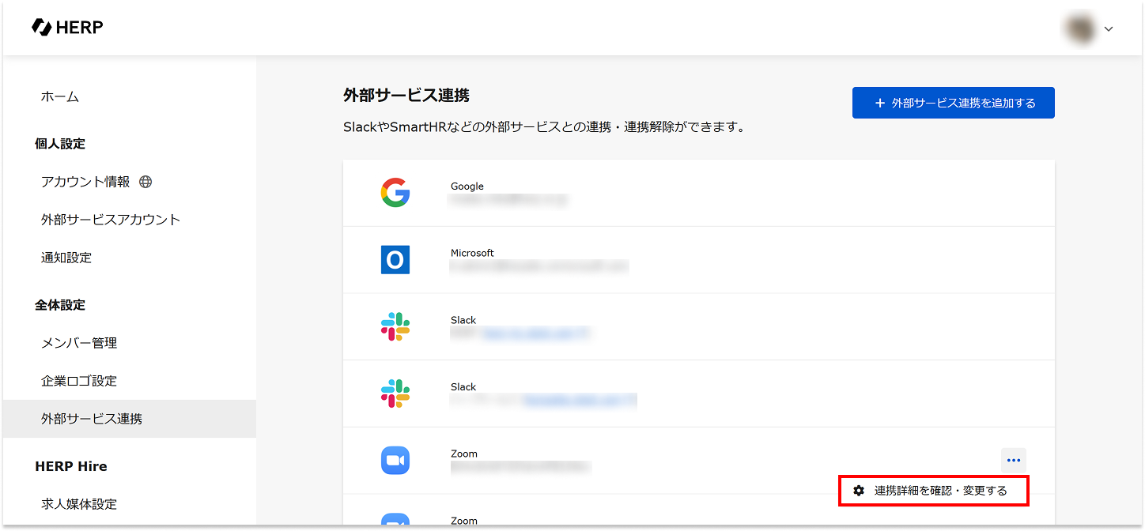
Task: Expand the account dropdown chevron
Action: click(1109, 29)
